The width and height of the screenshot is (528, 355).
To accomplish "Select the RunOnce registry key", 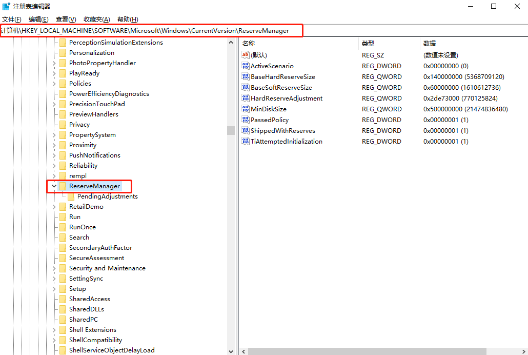I will tap(81, 227).
